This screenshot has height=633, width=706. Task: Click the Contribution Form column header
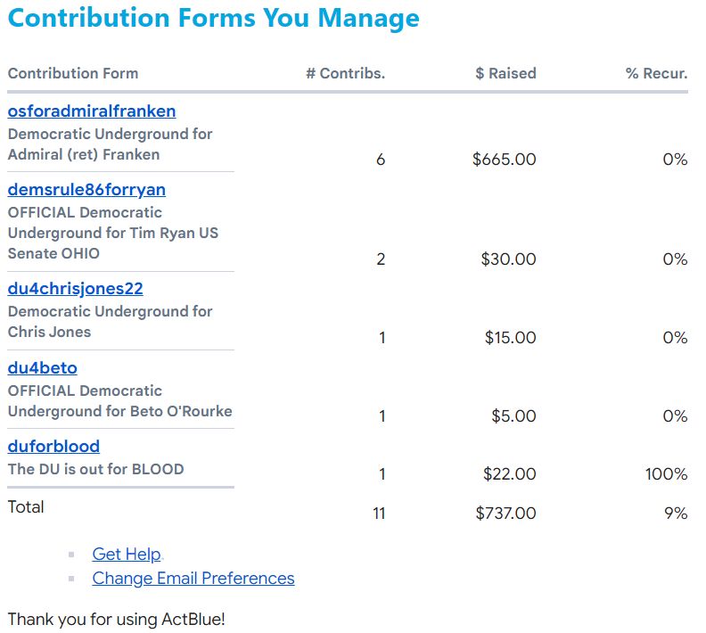click(73, 74)
